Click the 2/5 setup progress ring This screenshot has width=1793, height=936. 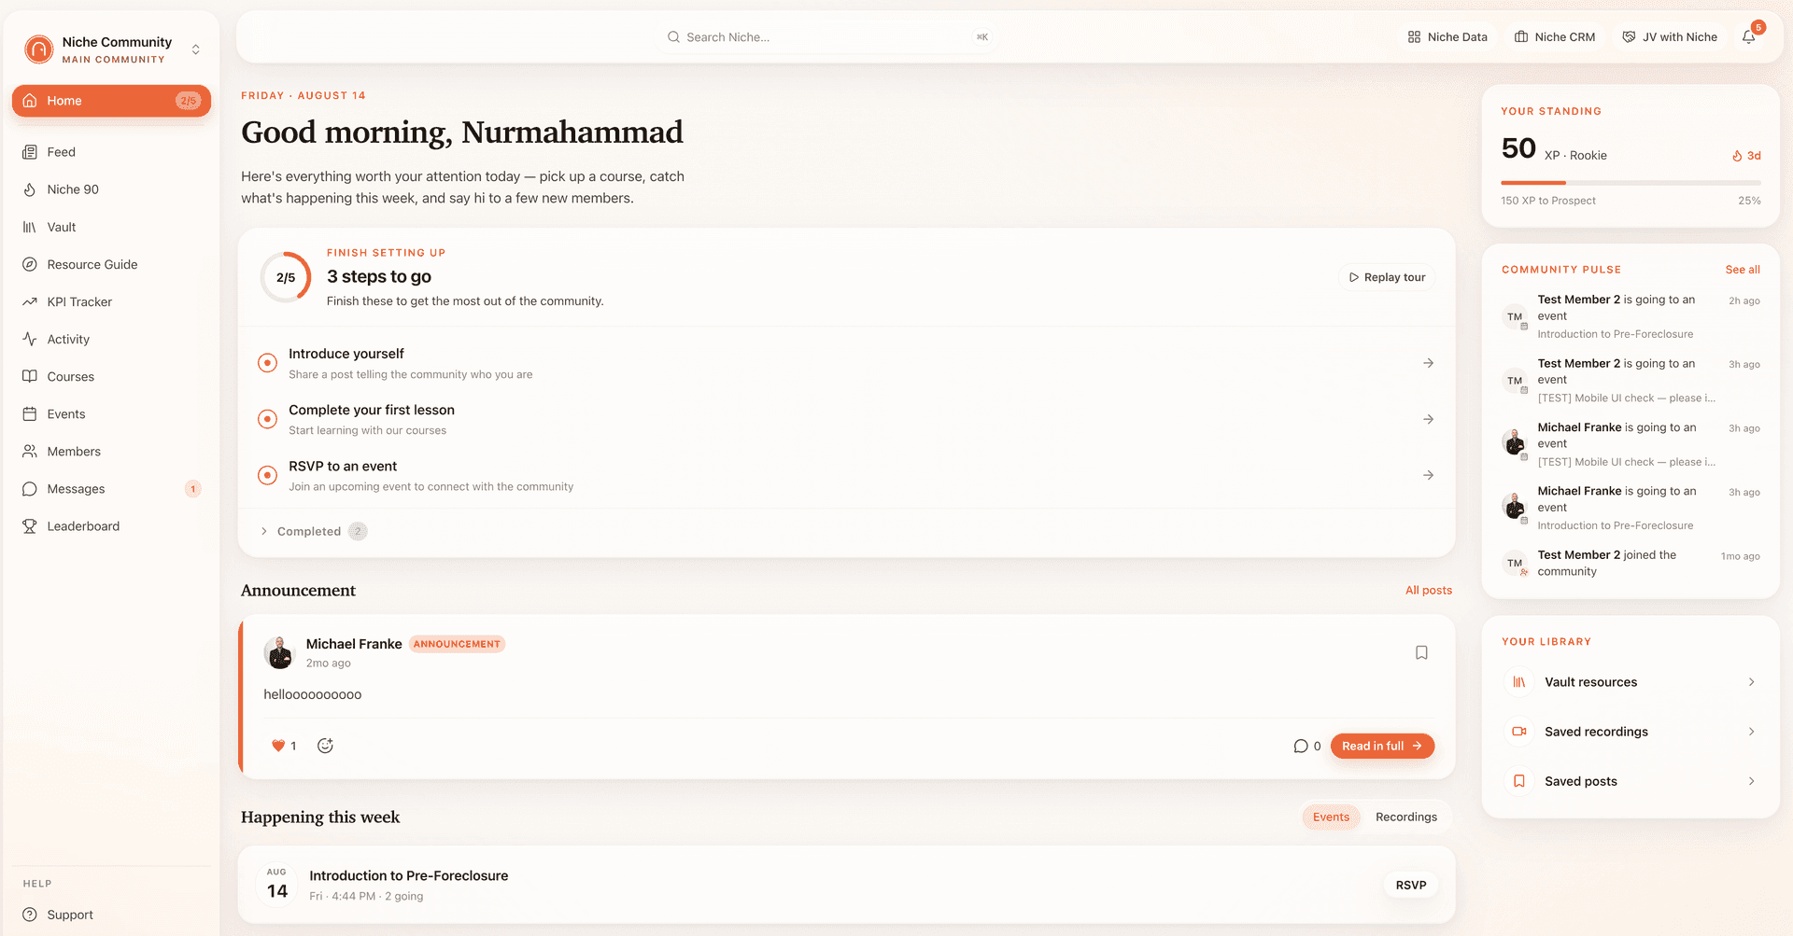286,277
